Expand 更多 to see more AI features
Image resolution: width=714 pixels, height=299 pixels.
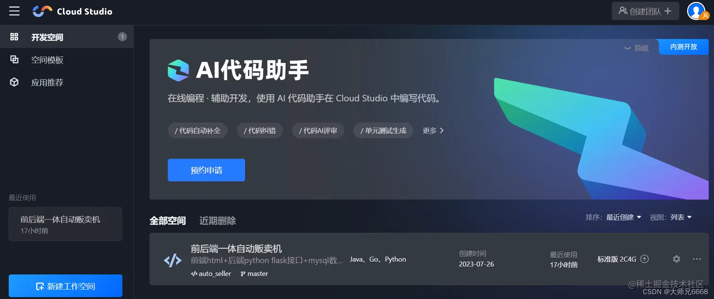click(x=433, y=131)
